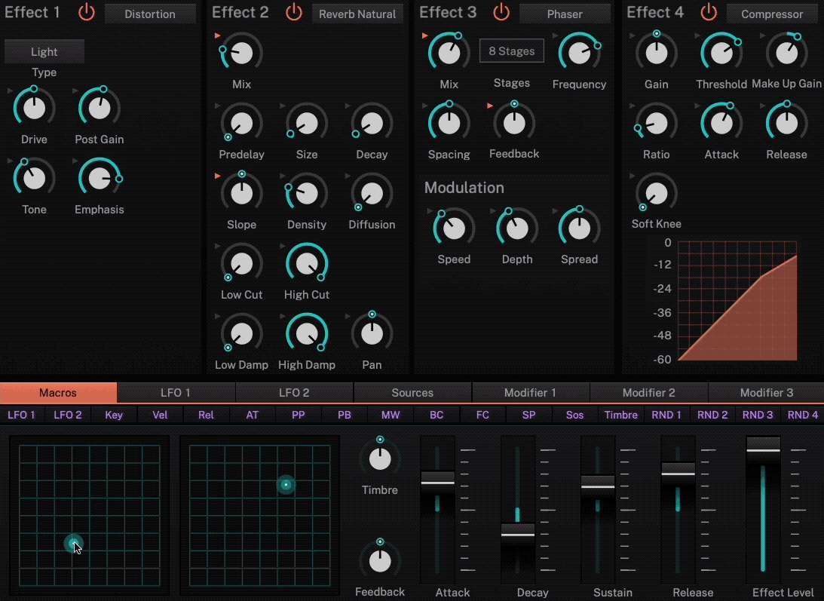Open the 8 Stages phaser selector
Viewport: 824px width, 601px height.
pyautogui.click(x=511, y=51)
